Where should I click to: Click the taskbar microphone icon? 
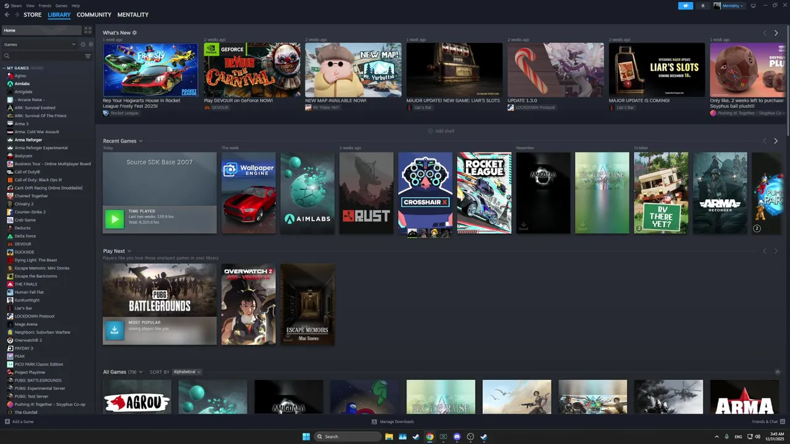tap(726, 437)
